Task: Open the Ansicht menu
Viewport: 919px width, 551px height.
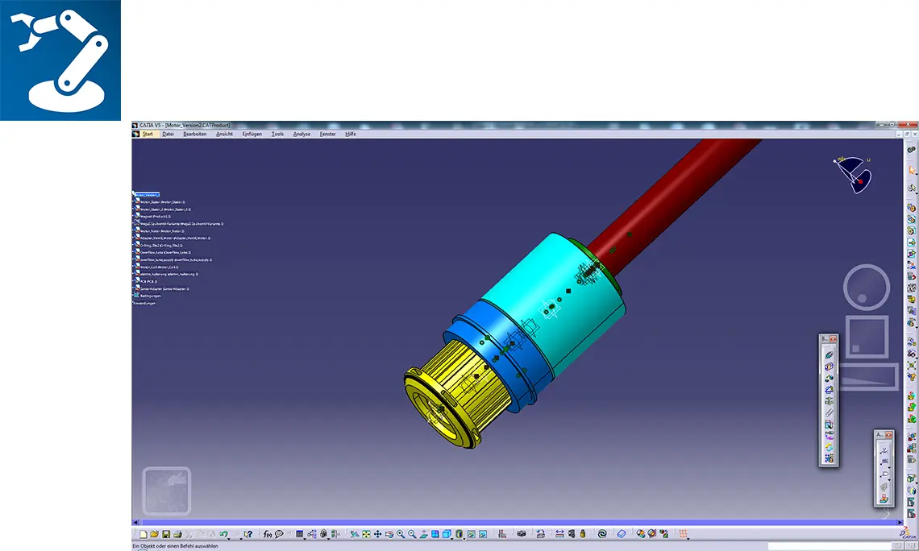Action: click(224, 134)
